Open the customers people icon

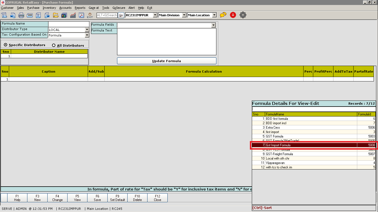[x=64, y=15]
